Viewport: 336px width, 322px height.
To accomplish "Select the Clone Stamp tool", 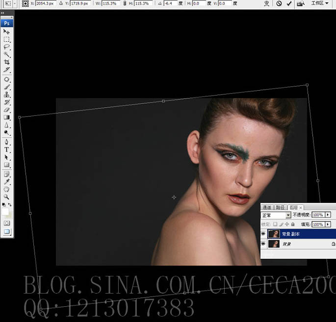I will [6, 95].
